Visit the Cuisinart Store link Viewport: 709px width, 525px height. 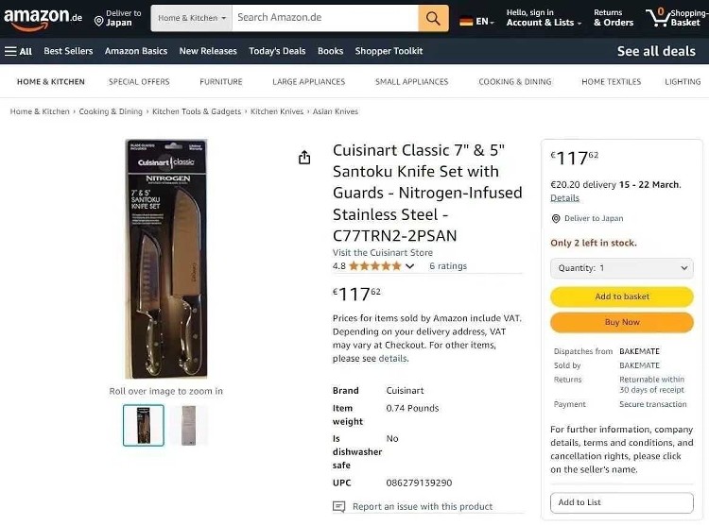coord(383,253)
